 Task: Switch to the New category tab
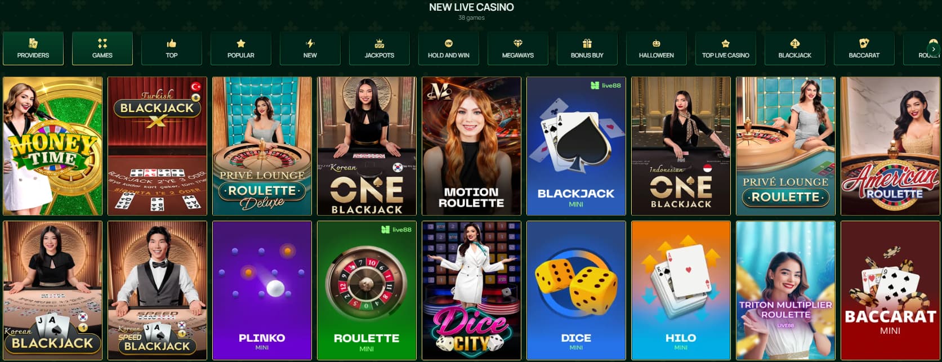click(x=310, y=48)
